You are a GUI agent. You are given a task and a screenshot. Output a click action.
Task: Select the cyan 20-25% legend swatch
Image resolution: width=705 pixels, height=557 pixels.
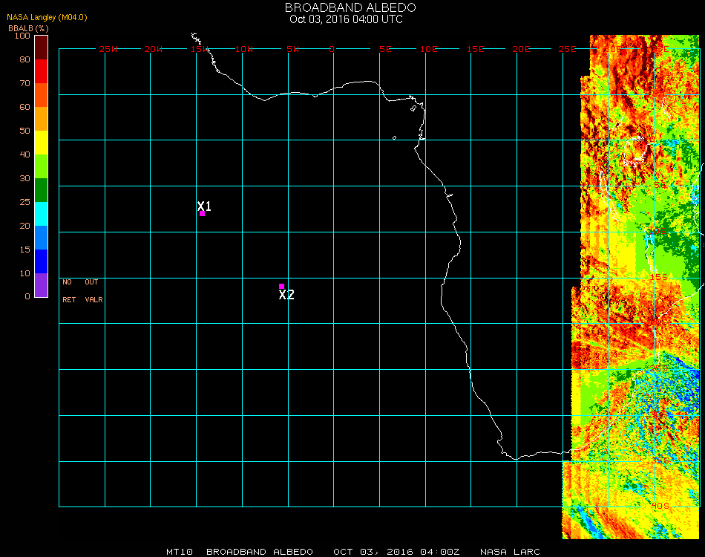(41, 214)
